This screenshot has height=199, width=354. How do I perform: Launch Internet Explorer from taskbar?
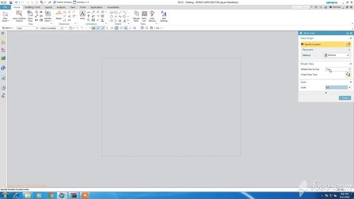tap(16, 195)
